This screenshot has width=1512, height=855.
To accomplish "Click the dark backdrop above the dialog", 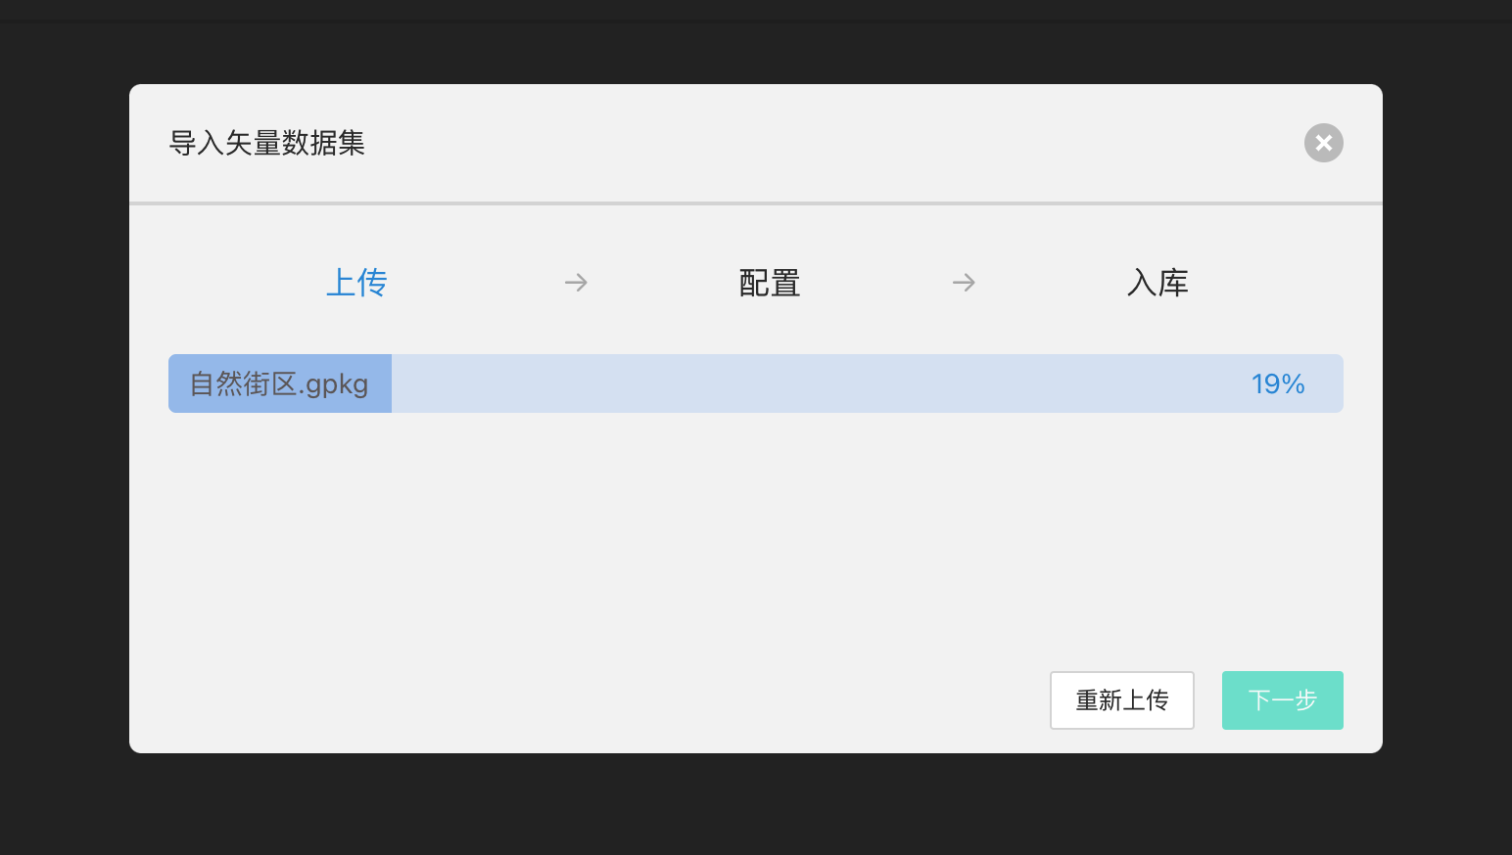I will click(756, 53).
